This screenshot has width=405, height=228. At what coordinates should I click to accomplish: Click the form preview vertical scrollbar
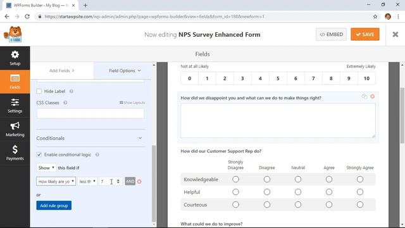click(x=402, y=115)
